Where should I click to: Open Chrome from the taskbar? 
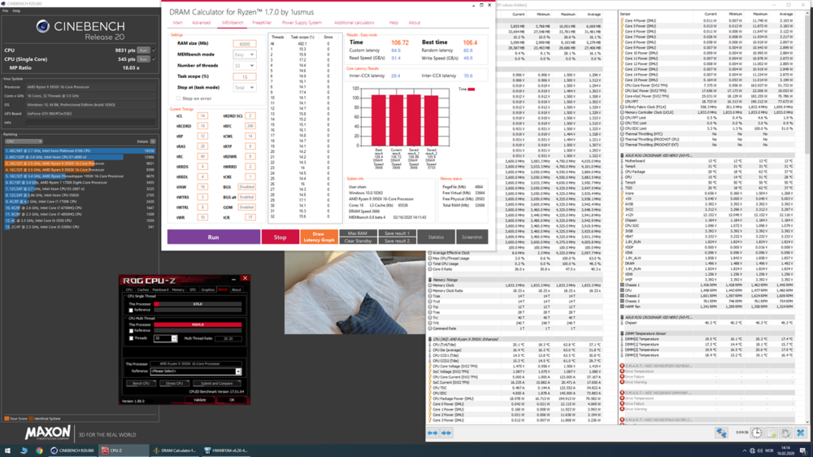coord(39,450)
